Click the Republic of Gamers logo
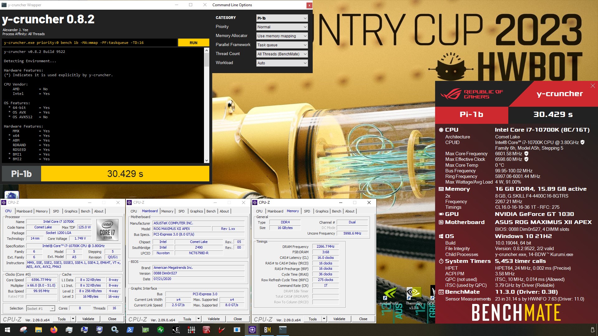This screenshot has height=336, width=598. point(472,94)
